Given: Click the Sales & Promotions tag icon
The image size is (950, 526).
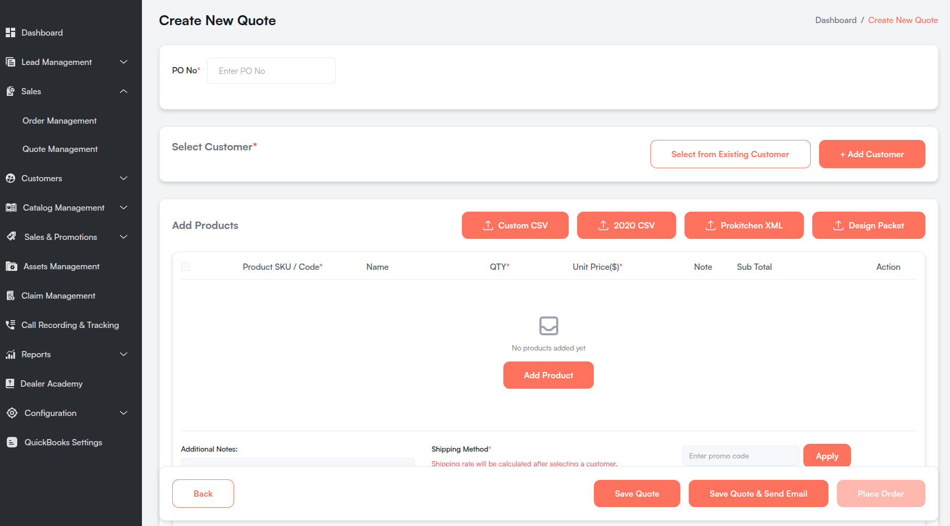Looking at the screenshot, I should click(x=12, y=237).
